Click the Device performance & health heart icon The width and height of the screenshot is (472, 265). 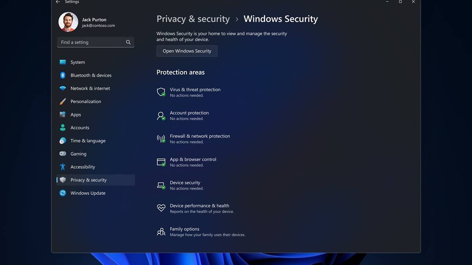[161, 208]
